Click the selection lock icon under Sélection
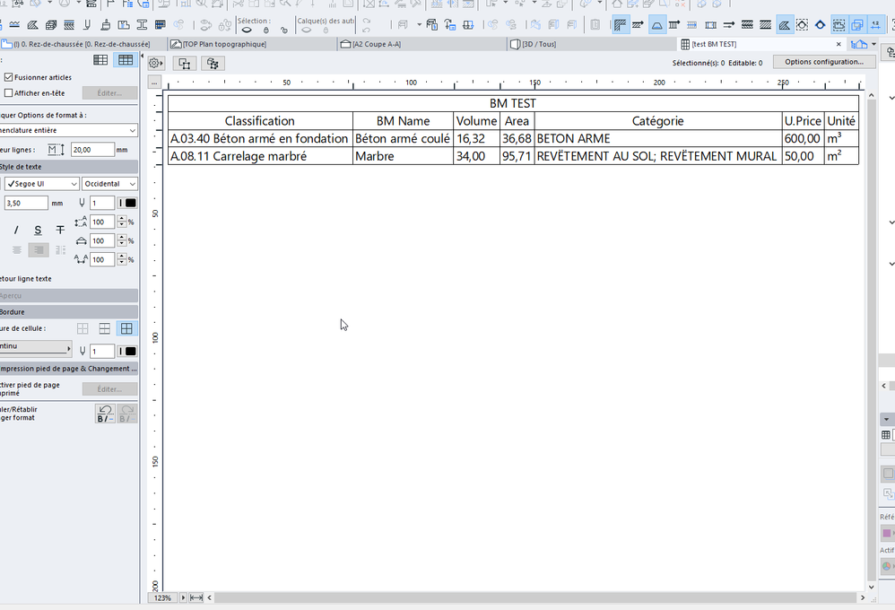 click(x=266, y=30)
